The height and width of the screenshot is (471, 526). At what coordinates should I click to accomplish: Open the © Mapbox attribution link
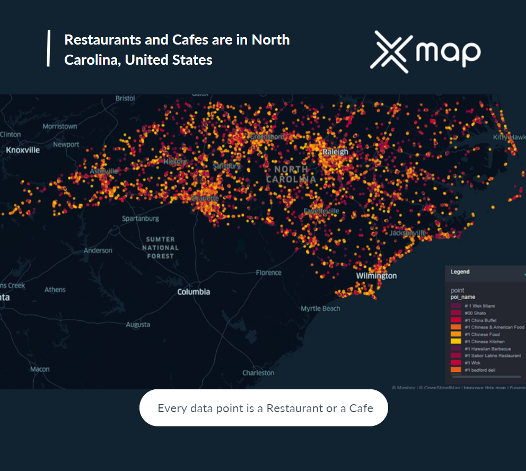pos(404,388)
